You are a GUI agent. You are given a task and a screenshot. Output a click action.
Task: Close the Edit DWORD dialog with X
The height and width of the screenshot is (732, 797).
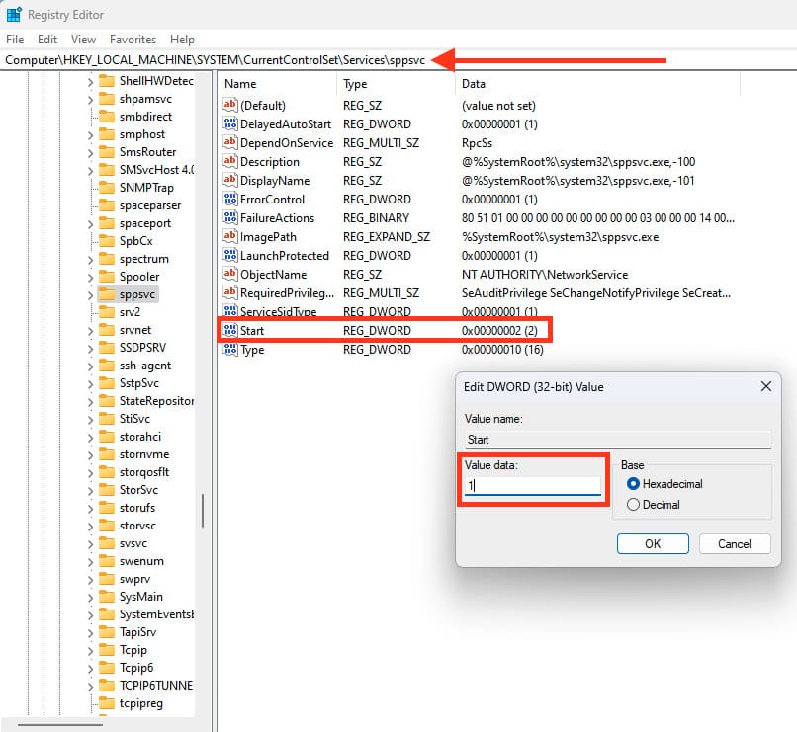[x=764, y=388]
